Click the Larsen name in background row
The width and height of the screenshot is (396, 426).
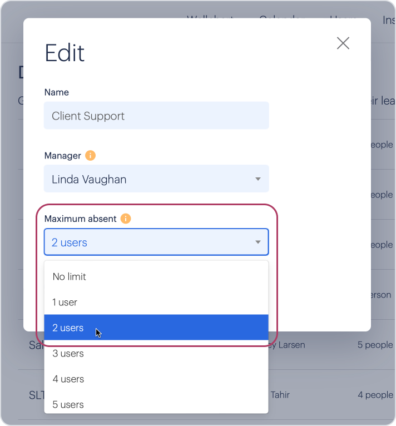coord(291,344)
